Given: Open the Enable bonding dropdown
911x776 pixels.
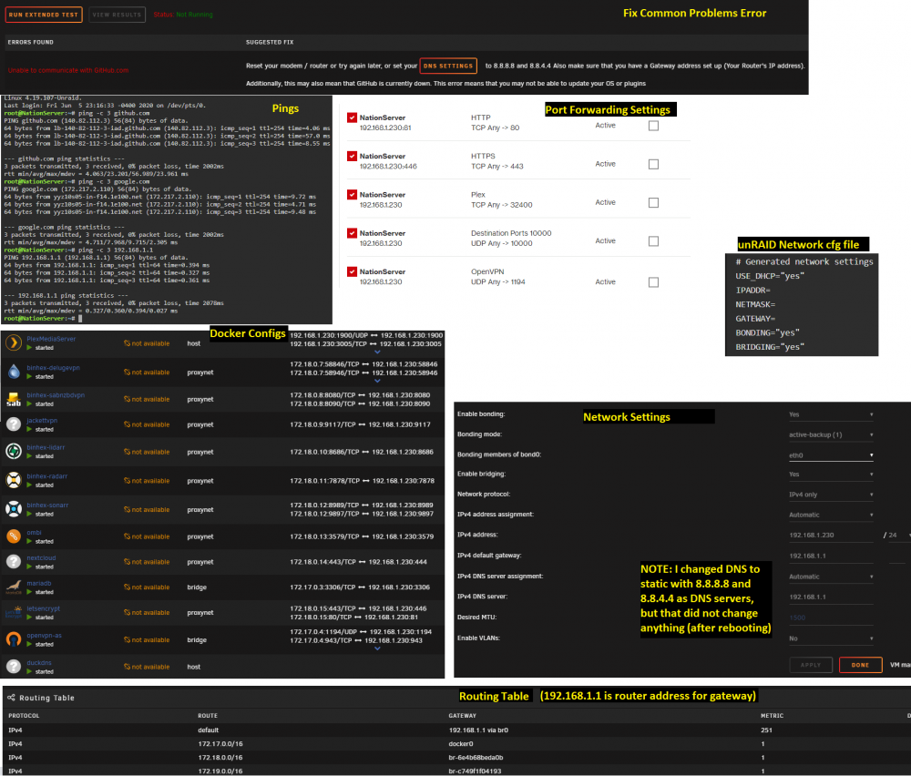Looking at the screenshot, I should [x=831, y=414].
